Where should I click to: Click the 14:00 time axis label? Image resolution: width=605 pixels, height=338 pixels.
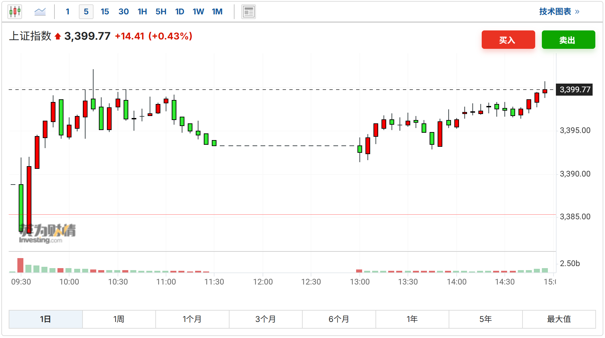[x=457, y=282]
